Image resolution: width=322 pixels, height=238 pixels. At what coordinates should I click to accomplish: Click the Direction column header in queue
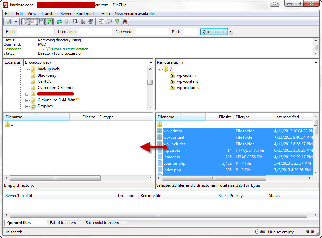tap(126, 196)
